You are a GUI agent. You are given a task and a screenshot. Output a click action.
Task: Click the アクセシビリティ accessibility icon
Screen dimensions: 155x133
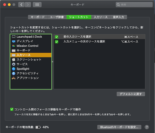pos(14,74)
